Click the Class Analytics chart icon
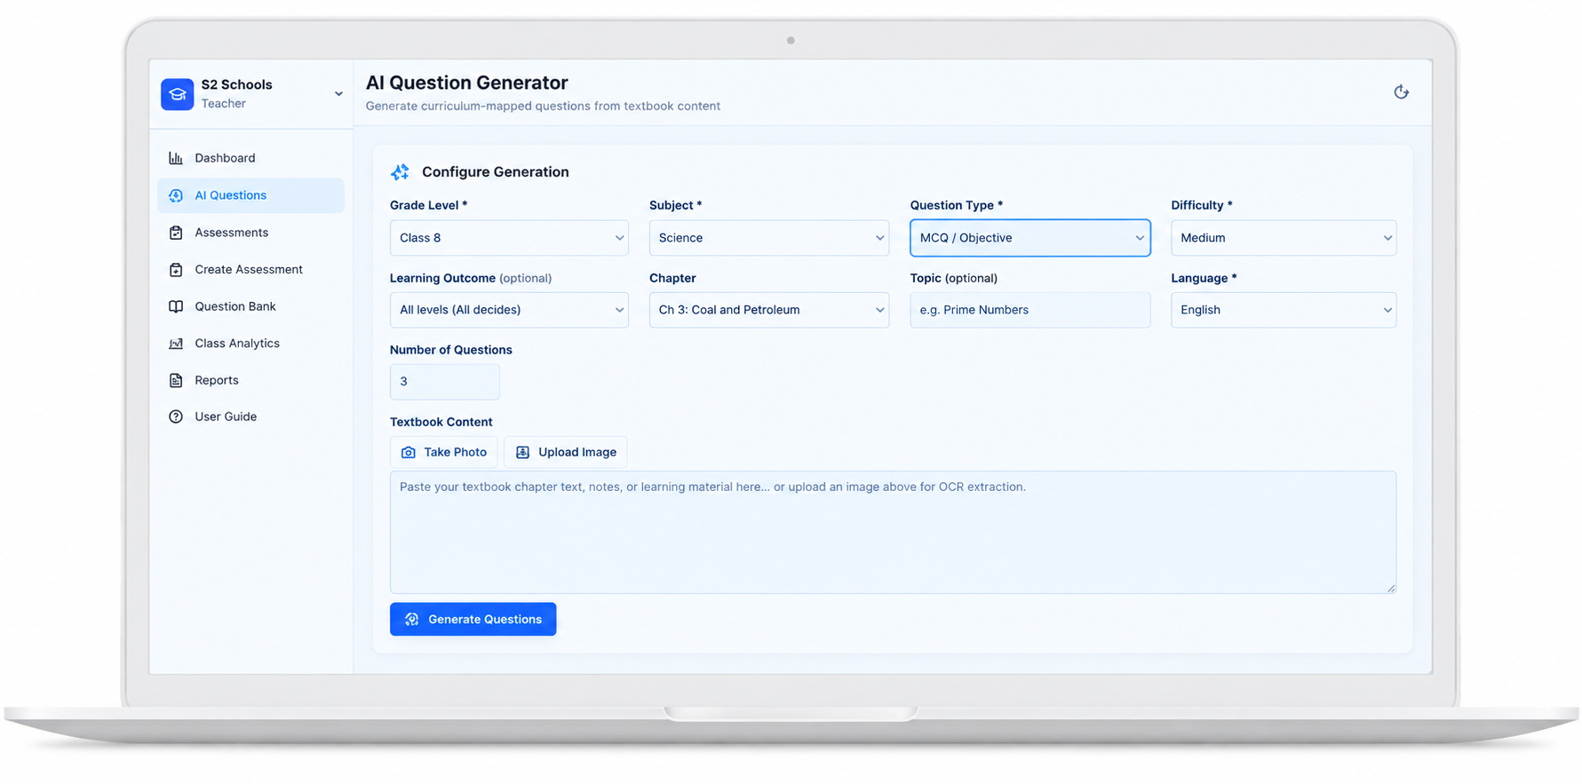Screen dimensions: 1582x784 pyautogui.click(x=176, y=344)
